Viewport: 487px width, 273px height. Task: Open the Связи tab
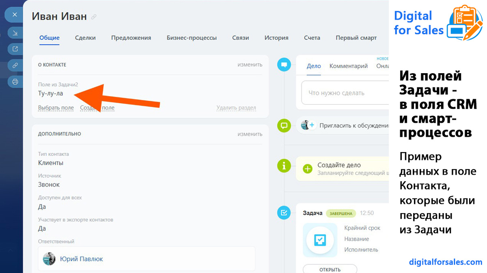tap(241, 38)
